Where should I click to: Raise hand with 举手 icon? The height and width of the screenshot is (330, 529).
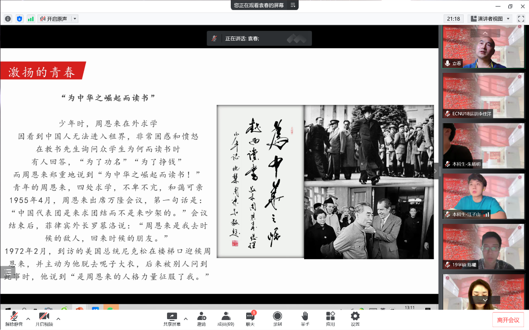tap(305, 318)
